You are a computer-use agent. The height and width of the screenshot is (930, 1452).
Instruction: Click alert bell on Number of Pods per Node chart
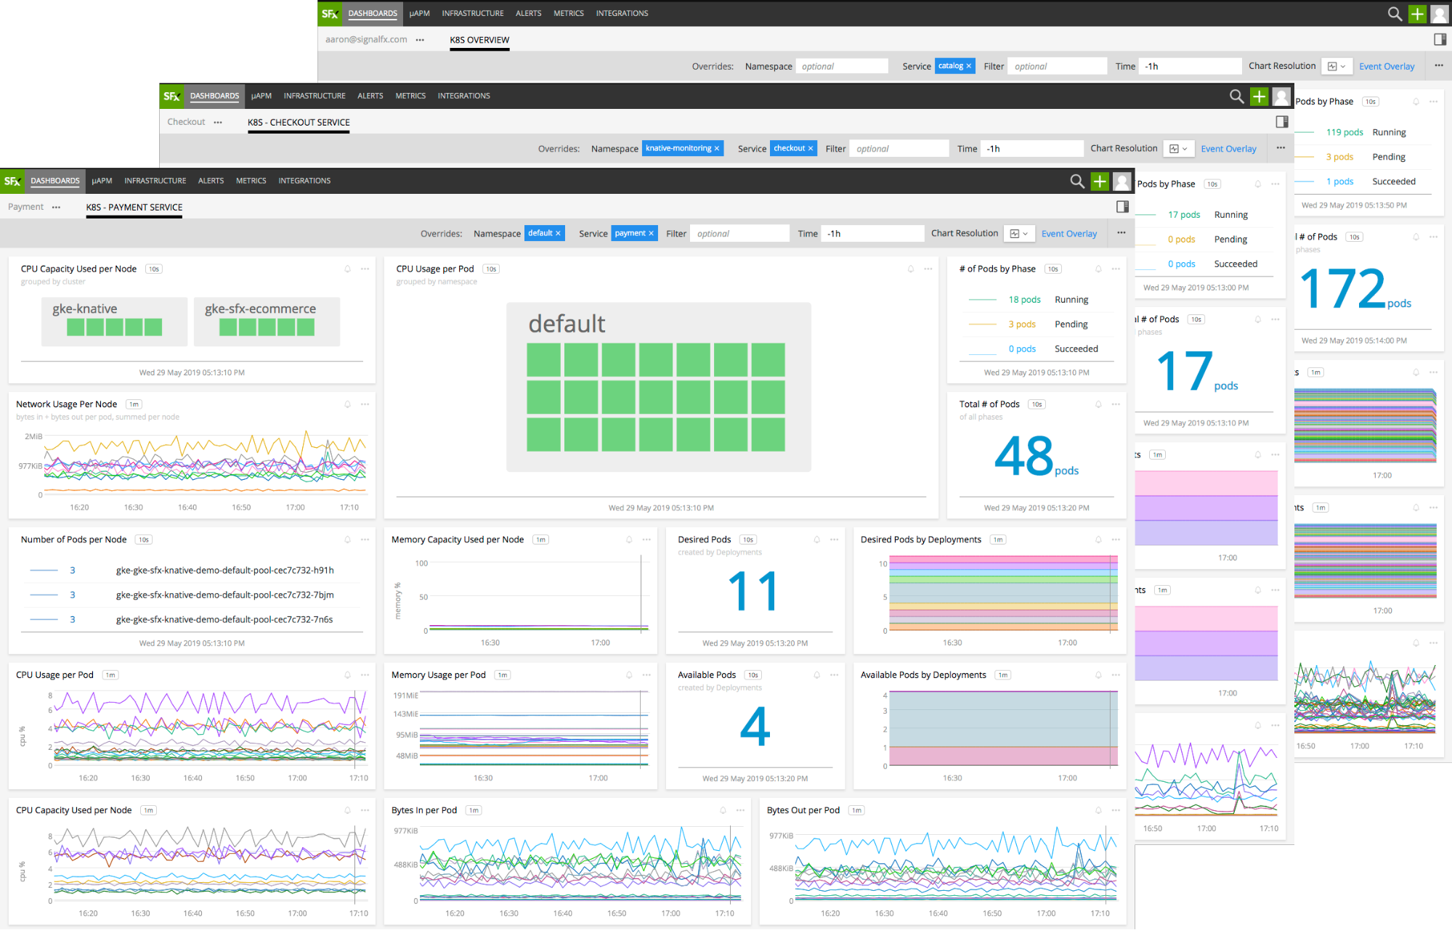pos(347,540)
